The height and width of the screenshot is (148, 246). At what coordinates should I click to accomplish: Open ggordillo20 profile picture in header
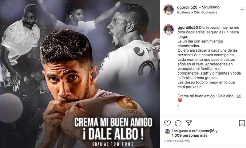(169, 9)
